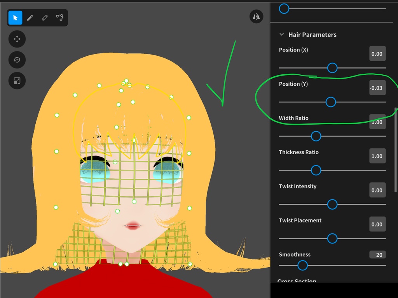Click the Rotate tool icon
This screenshot has width=398, height=298.
point(17,60)
